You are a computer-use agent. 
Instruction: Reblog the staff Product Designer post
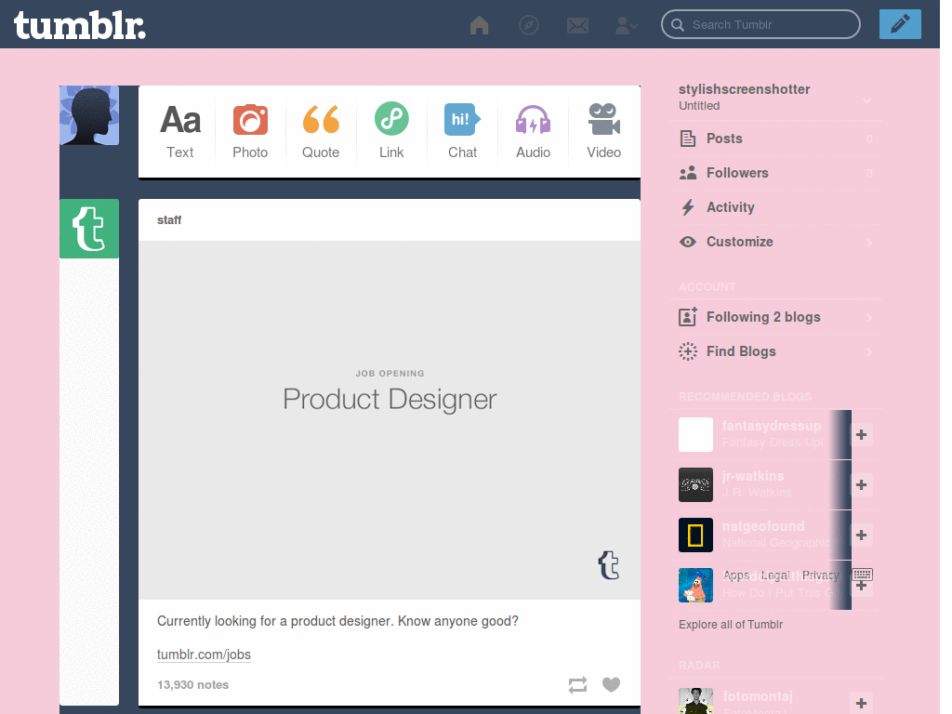(x=577, y=685)
